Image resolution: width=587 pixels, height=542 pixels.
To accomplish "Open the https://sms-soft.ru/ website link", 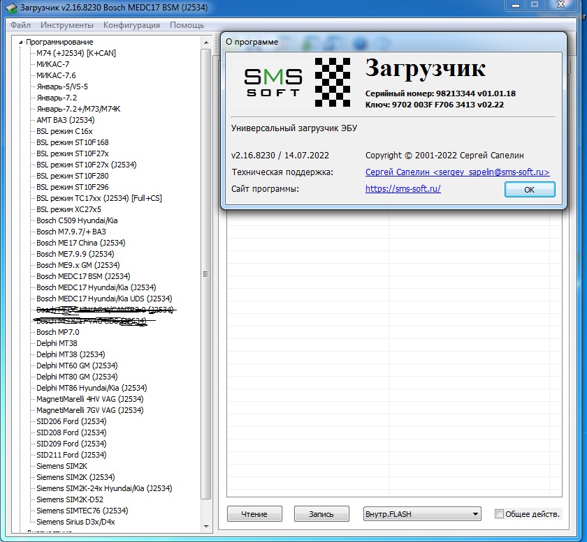I will click(x=403, y=189).
